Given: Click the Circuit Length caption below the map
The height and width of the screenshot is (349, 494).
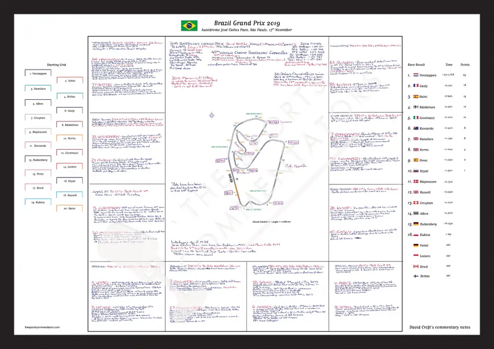Looking at the screenshot, I should [271, 222].
